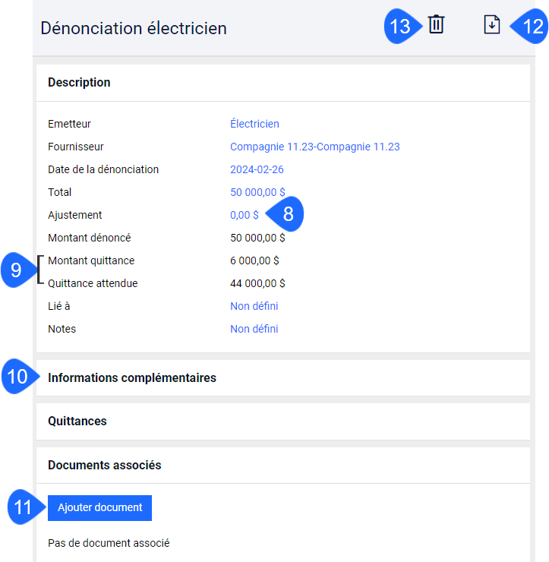
Task: Set the Notes Non défini value
Action: click(254, 329)
